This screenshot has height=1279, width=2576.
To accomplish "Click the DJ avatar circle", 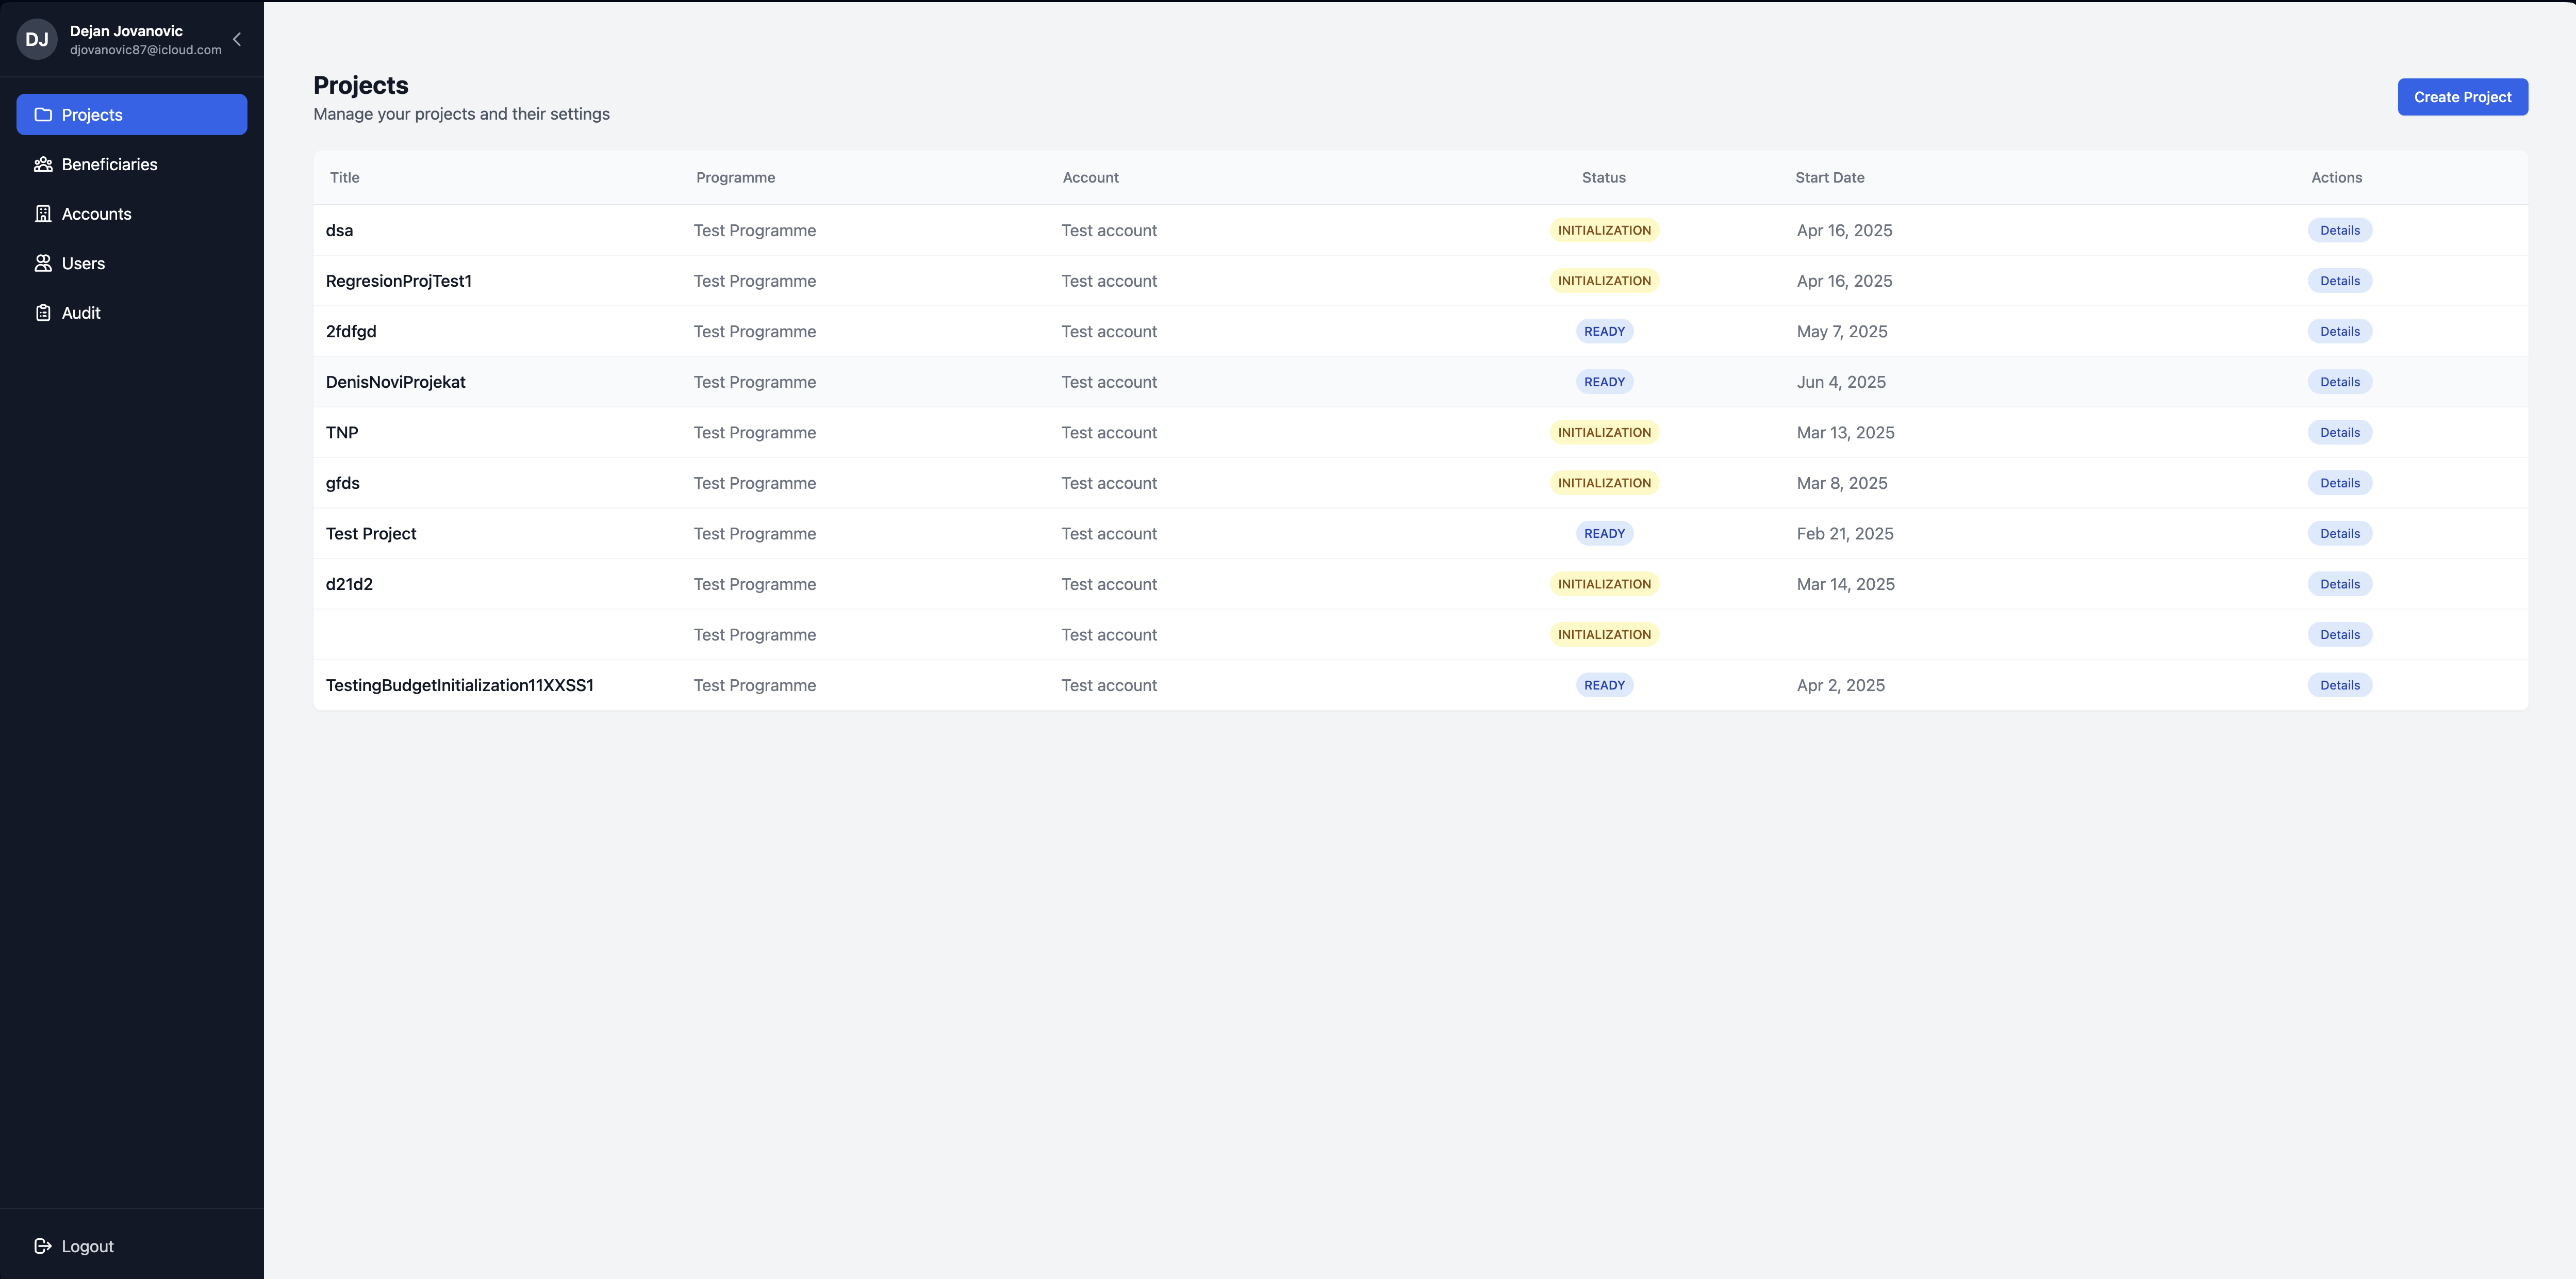I will click(37, 40).
